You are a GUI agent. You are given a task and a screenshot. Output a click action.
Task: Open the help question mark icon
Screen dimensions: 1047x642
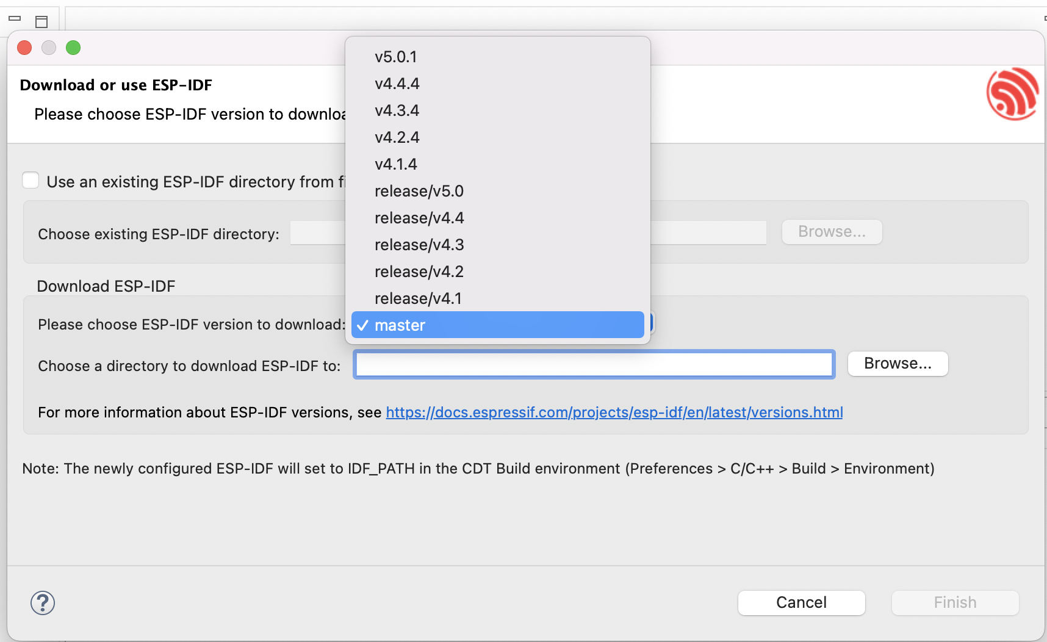coord(42,602)
